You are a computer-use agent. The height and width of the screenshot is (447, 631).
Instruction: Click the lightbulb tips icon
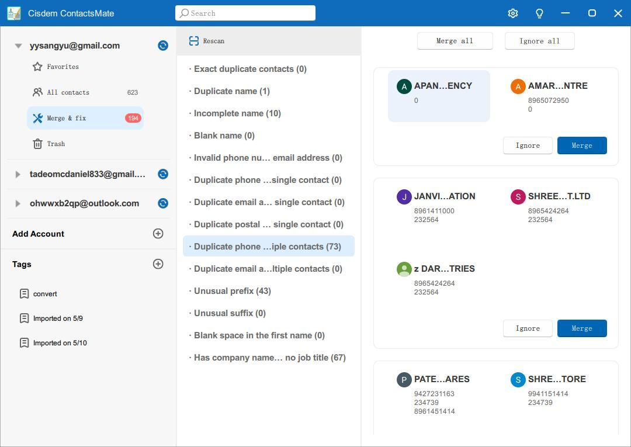click(x=539, y=13)
